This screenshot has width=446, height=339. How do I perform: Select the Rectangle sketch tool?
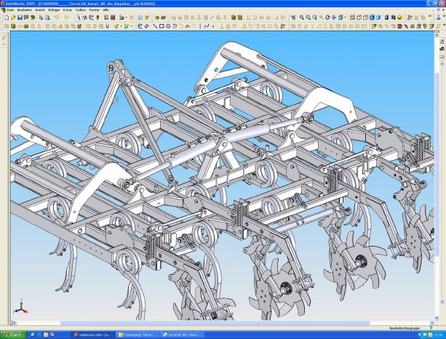[162, 26]
